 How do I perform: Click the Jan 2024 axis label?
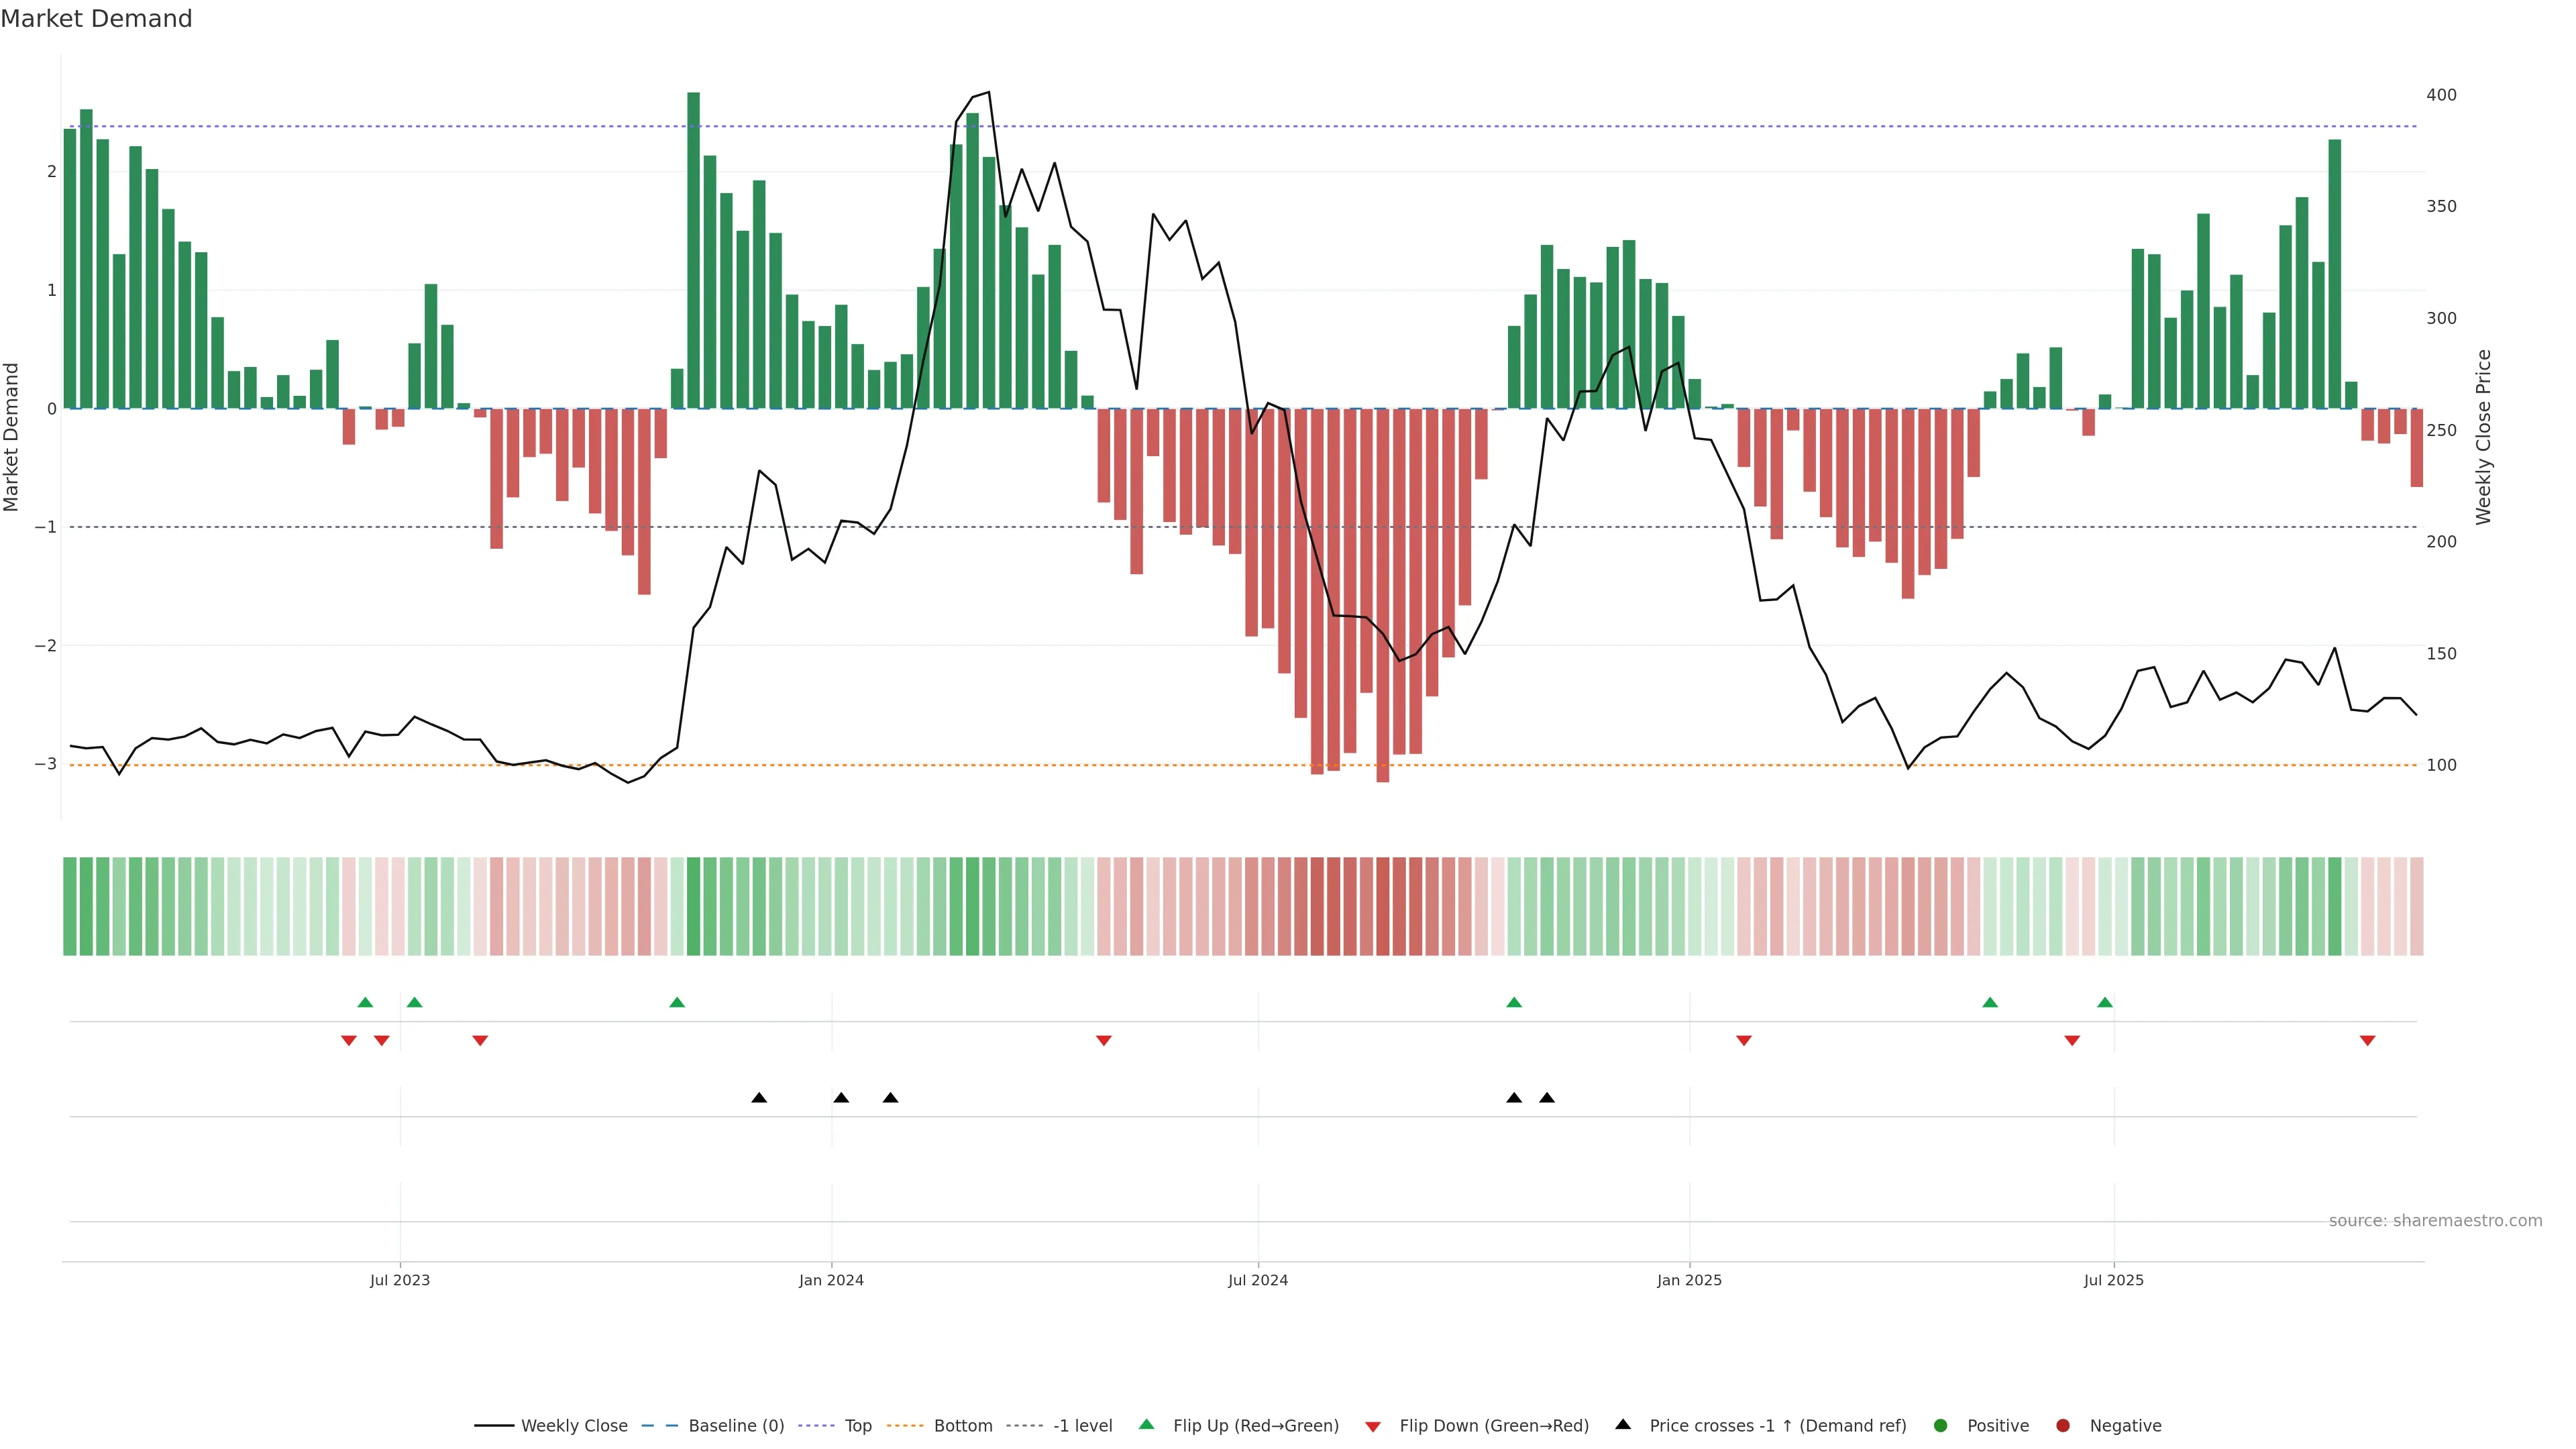(831, 1280)
